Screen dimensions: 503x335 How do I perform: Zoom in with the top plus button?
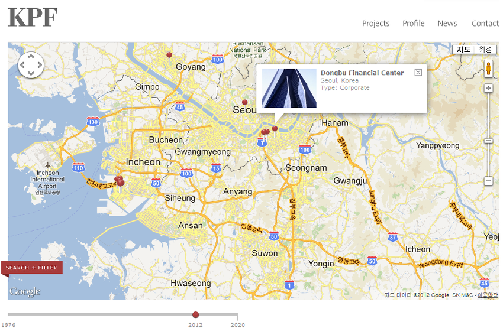pos(488,88)
